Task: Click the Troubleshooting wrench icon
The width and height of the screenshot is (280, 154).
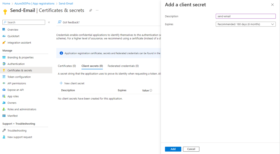Action: (x=4, y=130)
